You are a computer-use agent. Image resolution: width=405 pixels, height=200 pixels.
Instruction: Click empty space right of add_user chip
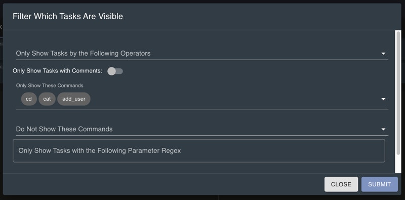pos(232,99)
